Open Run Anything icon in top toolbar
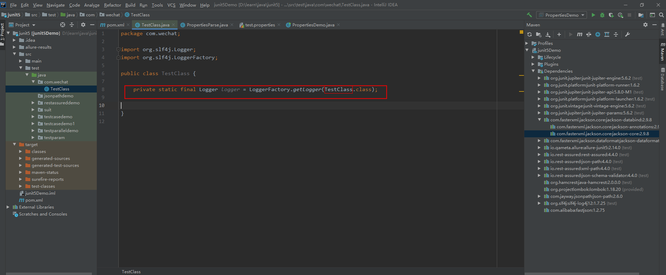666x275 pixels. pyautogui.click(x=652, y=15)
